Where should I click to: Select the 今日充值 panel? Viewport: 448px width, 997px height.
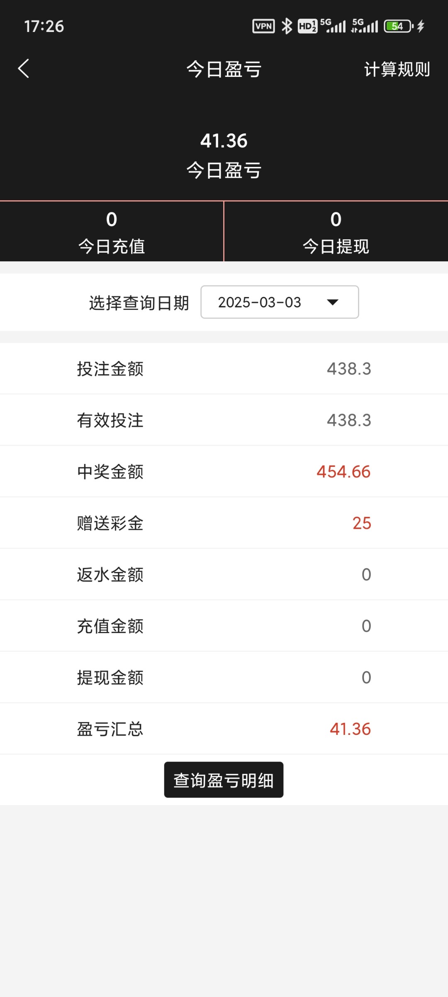click(x=112, y=232)
